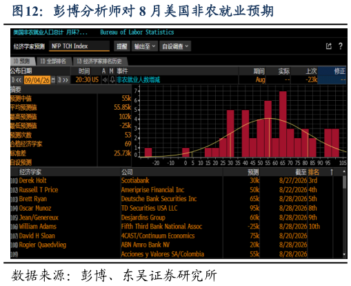Screen dimensions: 351x286
Task: Click the 8/22/2026 date for Russell T Price
Action: click(293, 190)
